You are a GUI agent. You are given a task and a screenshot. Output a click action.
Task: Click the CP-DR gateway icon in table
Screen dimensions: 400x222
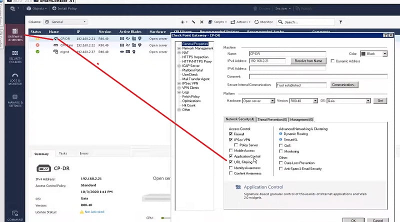[x=56, y=38]
